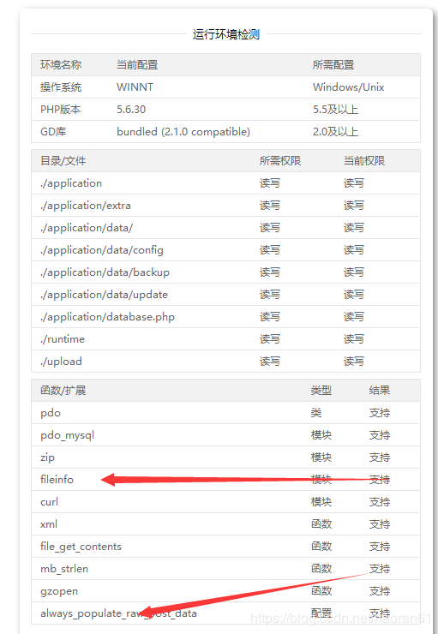The image size is (438, 634).
Task: Select the 'pdo' extension row
Action: (x=225, y=413)
